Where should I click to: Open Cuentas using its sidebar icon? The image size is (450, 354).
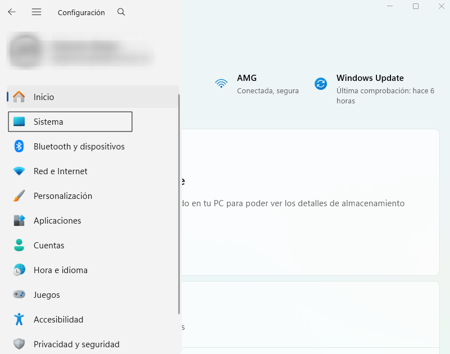pos(17,245)
